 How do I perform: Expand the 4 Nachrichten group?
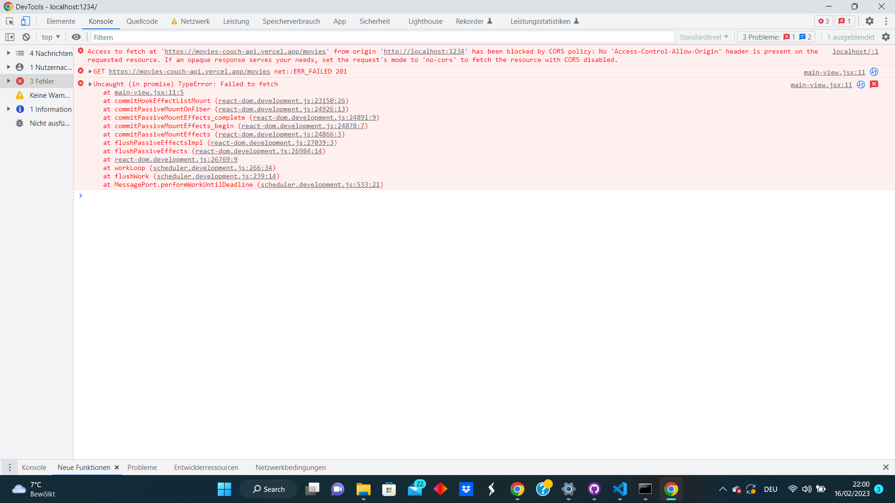8,53
